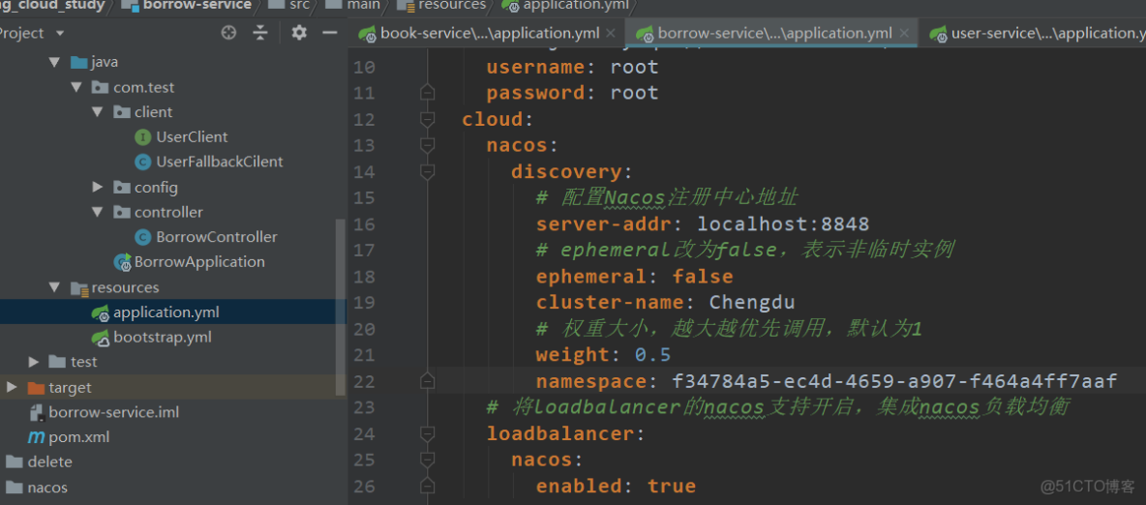Select the nacos folder in tree

click(x=47, y=488)
